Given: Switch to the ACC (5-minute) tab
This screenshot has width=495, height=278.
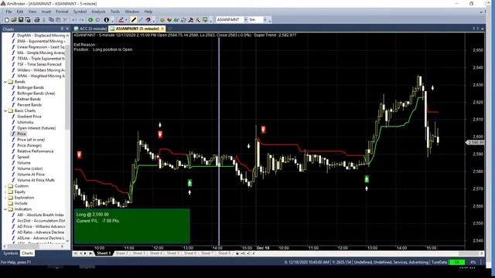Looking at the screenshot, I should 90,29.
